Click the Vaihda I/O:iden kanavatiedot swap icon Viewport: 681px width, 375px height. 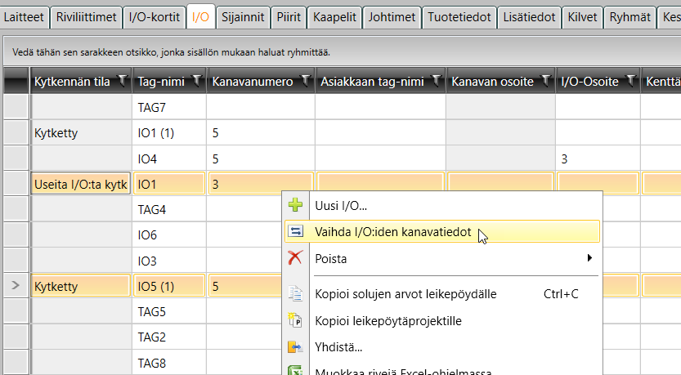click(x=295, y=232)
